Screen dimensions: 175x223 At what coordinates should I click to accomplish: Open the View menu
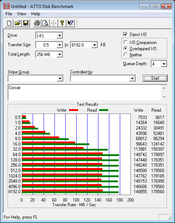[x=21, y=14]
